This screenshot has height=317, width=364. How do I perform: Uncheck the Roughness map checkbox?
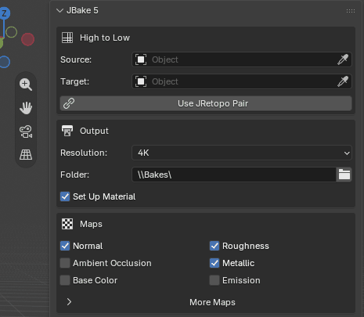pyautogui.click(x=214, y=246)
